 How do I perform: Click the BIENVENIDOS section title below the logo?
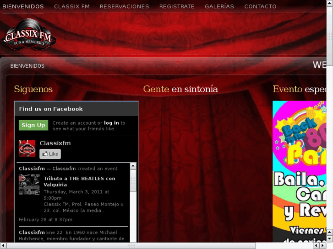coord(27,66)
